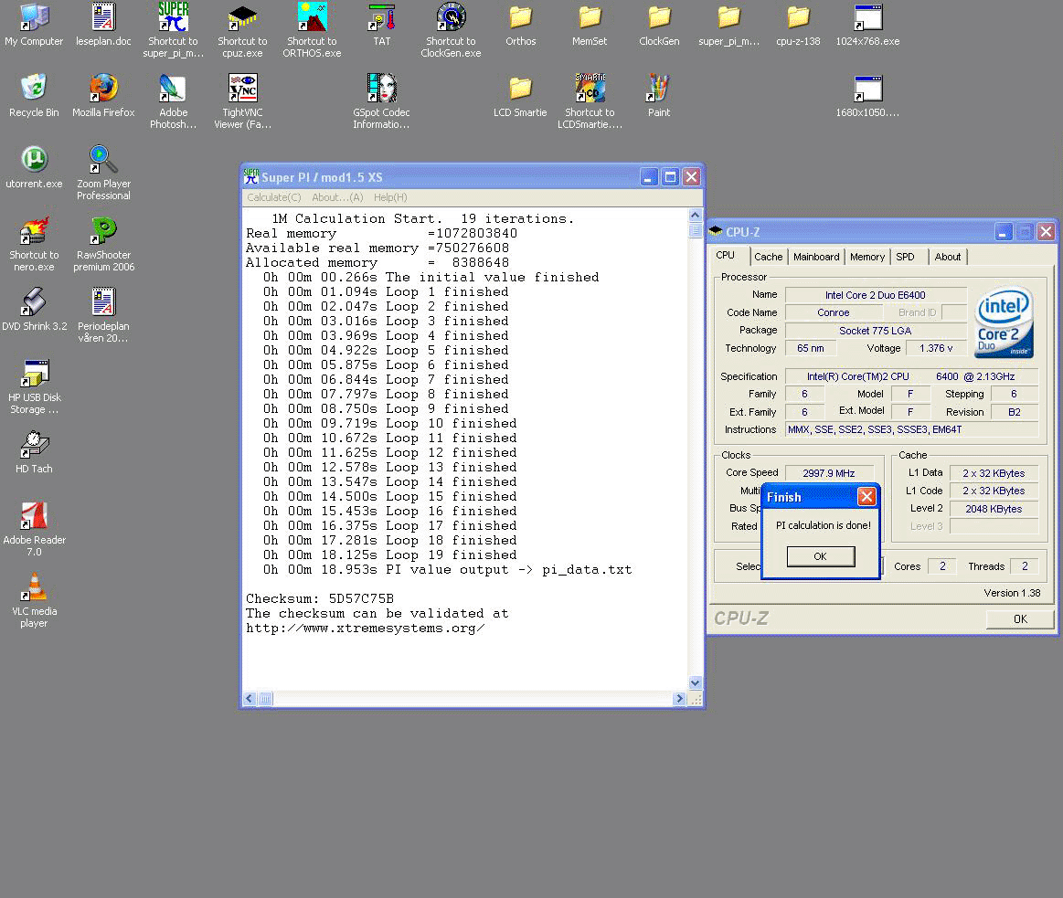
Task: Click the xtremesystems.org URL text
Action: 365,629
